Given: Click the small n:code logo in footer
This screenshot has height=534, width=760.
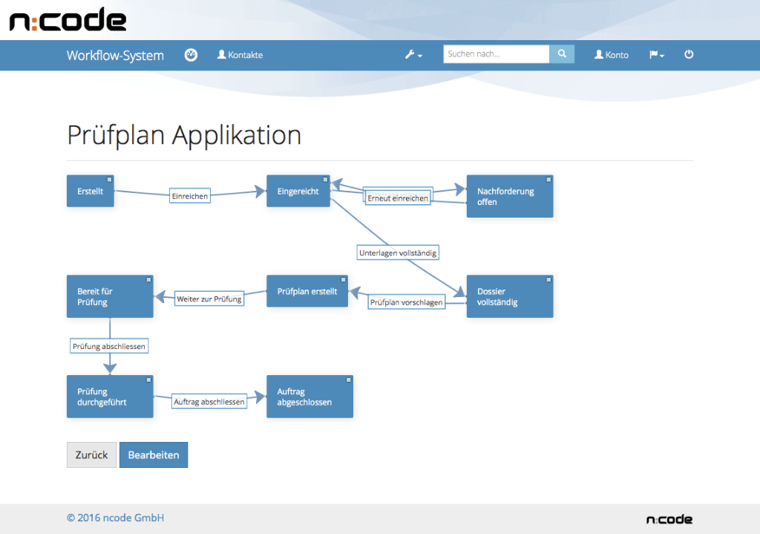Looking at the screenshot, I should pos(669,519).
